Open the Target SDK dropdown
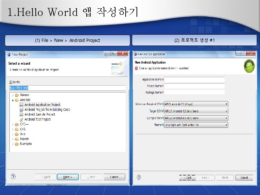 click(x=196, y=111)
